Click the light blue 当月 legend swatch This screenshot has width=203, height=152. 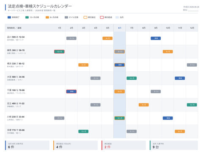coord(117,17)
